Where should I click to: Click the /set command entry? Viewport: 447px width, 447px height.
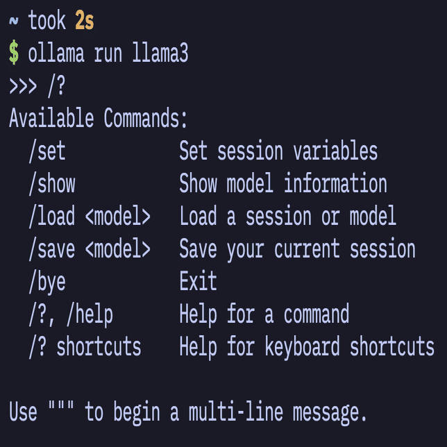tap(47, 151)
